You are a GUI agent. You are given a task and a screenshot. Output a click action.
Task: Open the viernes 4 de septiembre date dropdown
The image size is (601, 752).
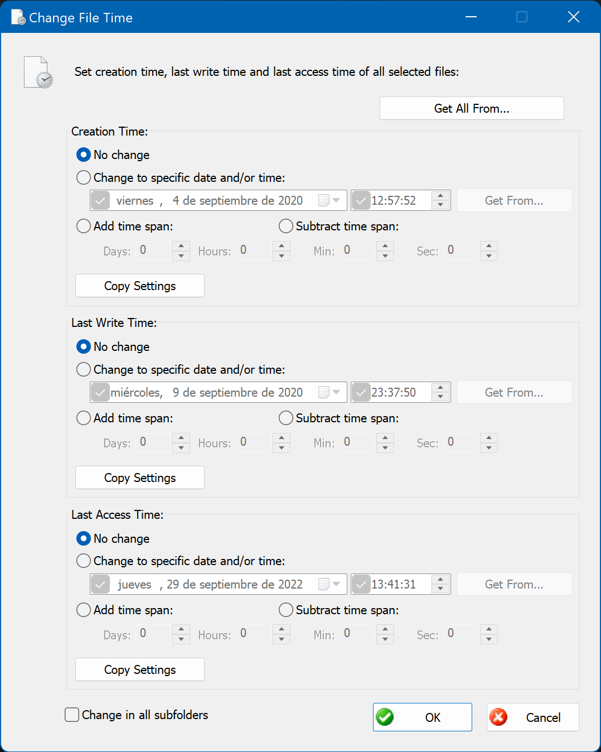coord(336,200)
